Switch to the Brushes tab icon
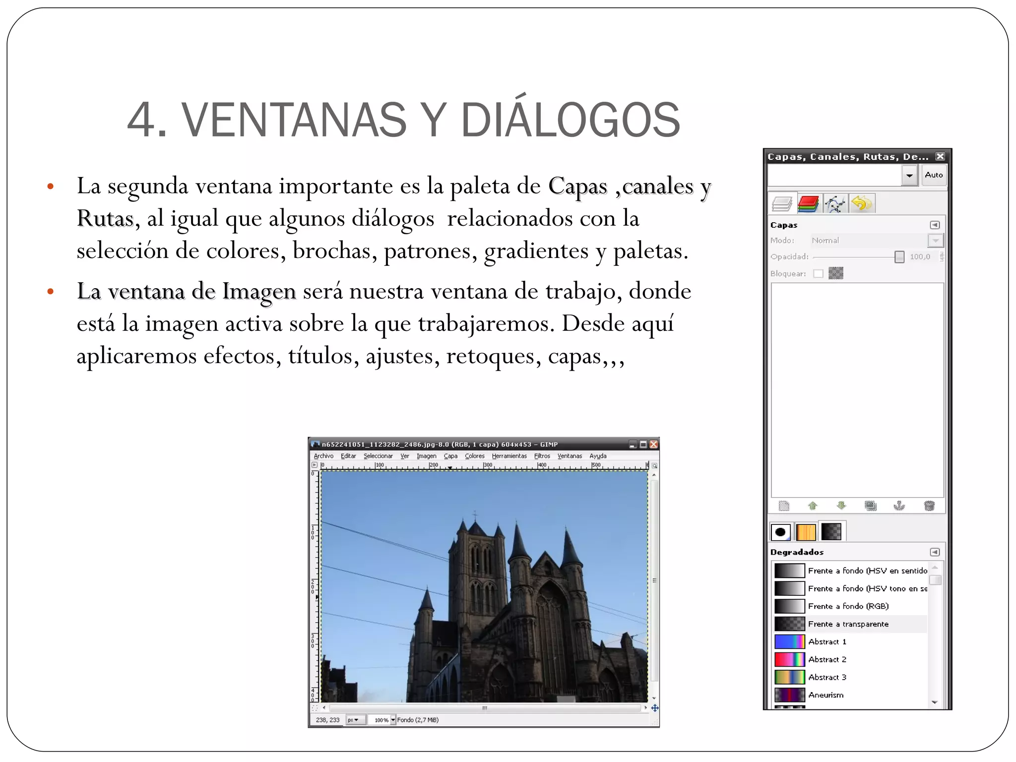Image resolution: width=1016 pixels, height=762 pixels. (780, 532)
